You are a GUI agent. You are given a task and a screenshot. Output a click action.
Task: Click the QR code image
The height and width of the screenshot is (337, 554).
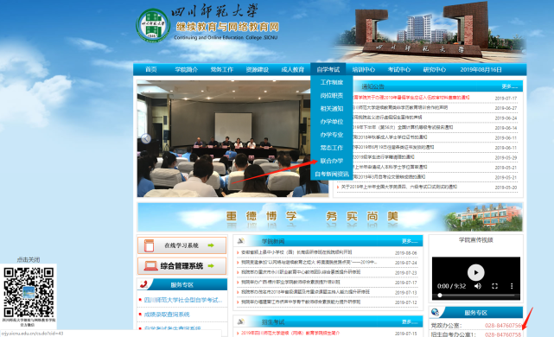click(29, 292)
